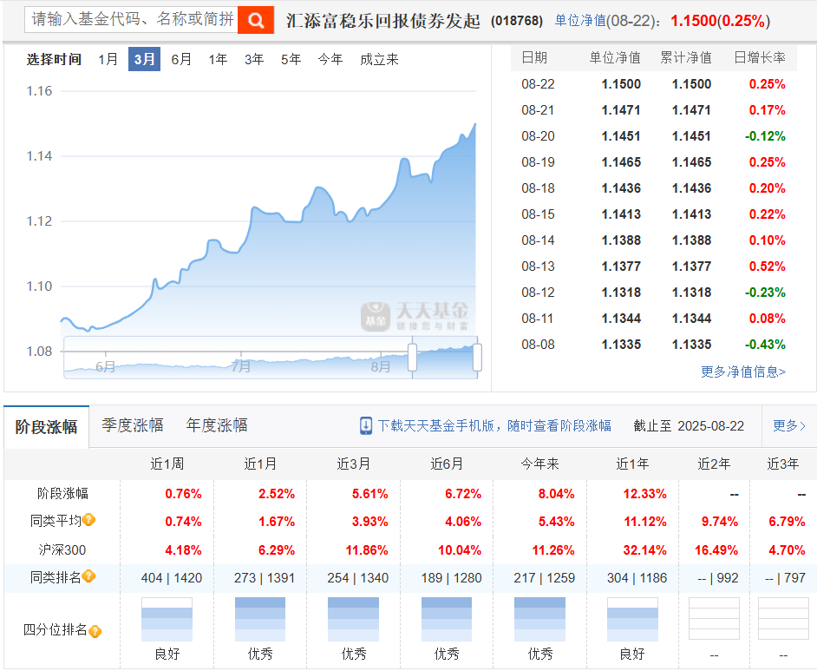Click 沪深300 近1年 value 32.14%
Image resolution: width=817 pixels, height=671 pixels.
645,550
